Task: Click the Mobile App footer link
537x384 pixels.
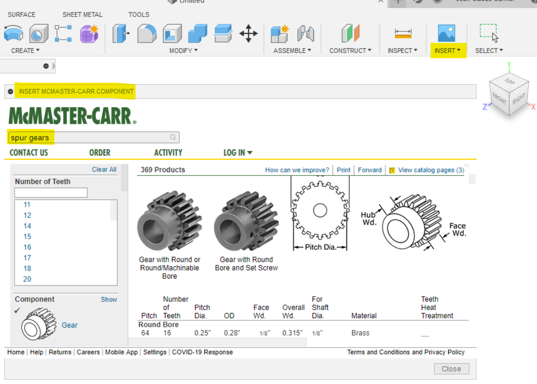Action: (121, 352)
